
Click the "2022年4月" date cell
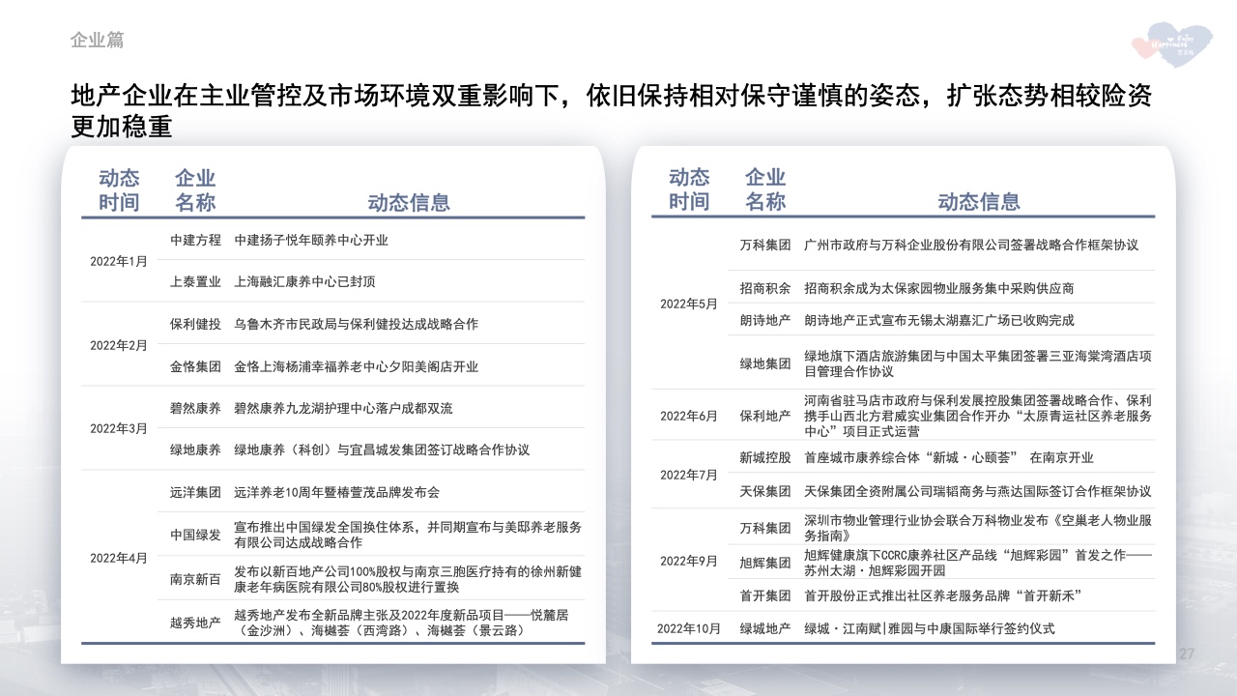(x=120, y=558)
